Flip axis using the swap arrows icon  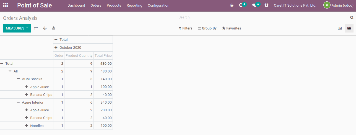point(36,28)
